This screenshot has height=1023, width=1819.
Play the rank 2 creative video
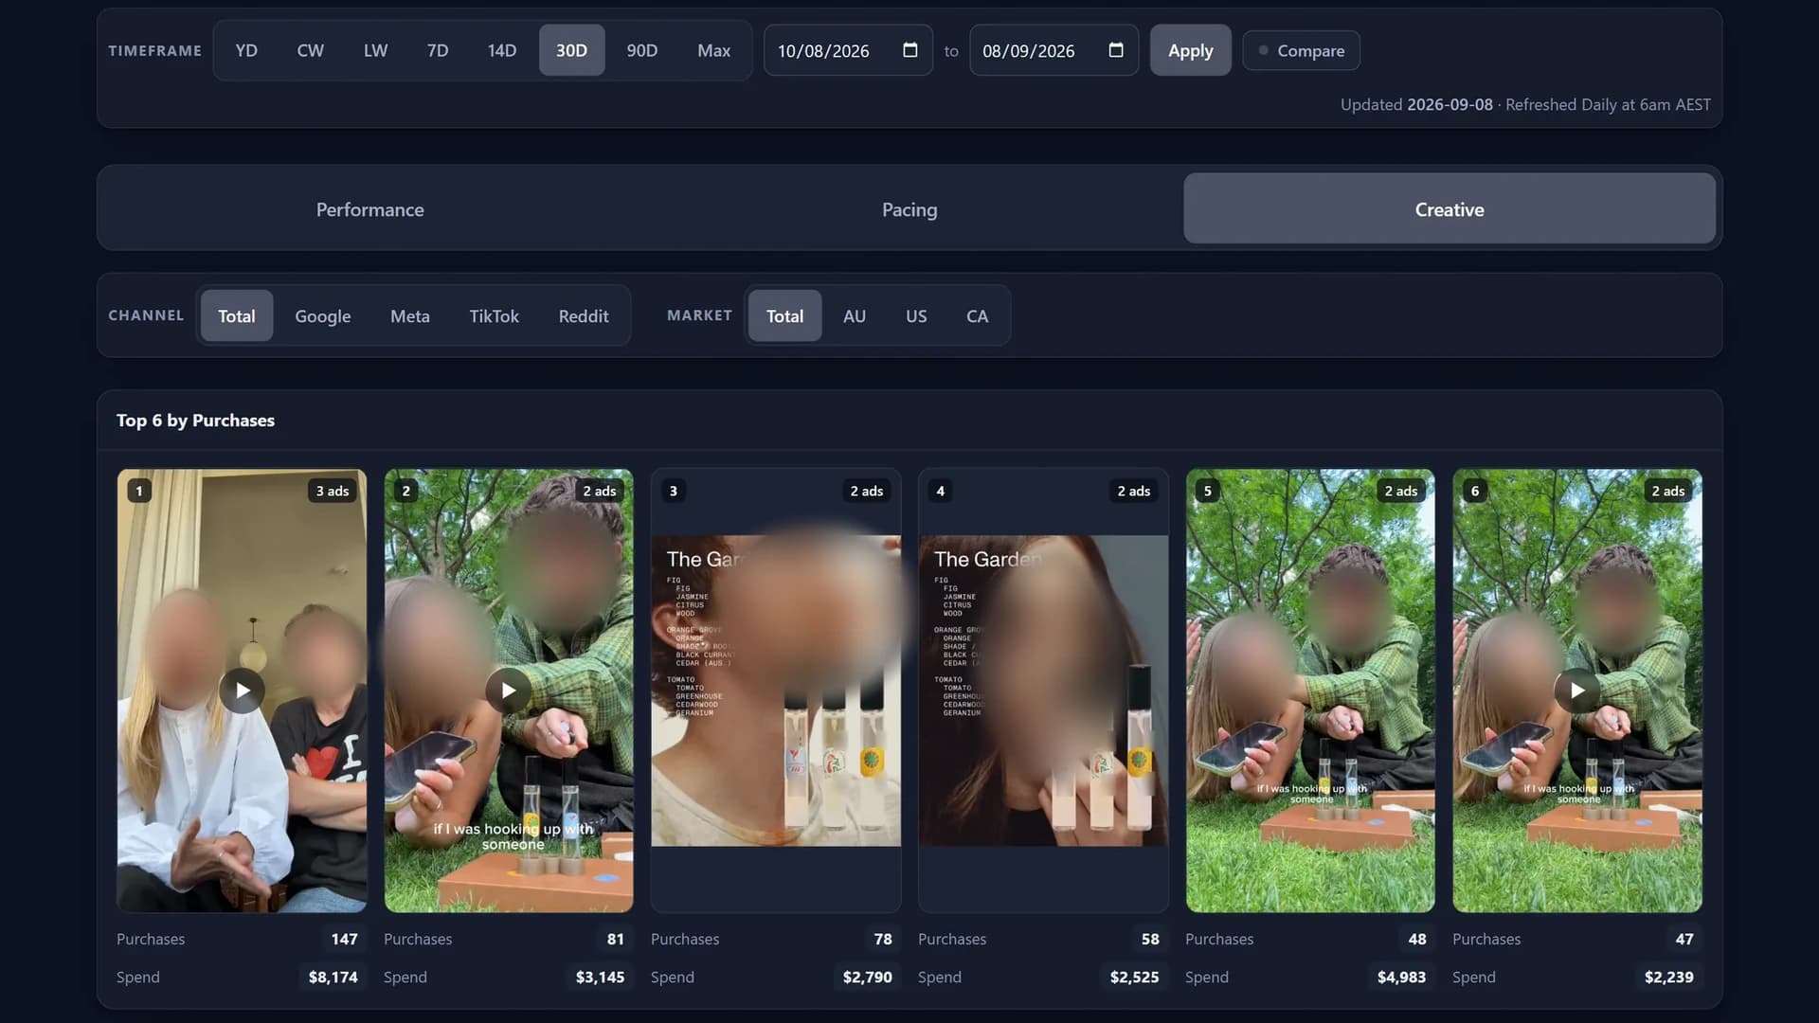tap(509, 691)
